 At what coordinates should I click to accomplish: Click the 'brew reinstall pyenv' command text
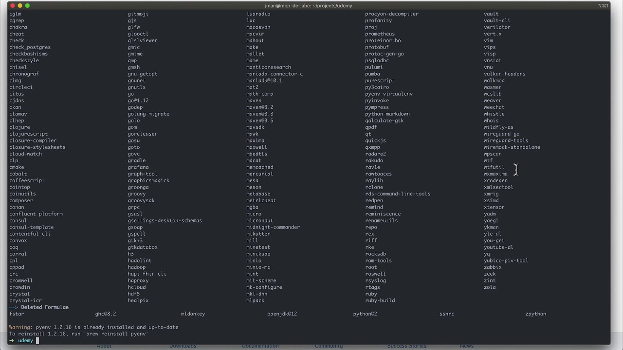(117, 334)
